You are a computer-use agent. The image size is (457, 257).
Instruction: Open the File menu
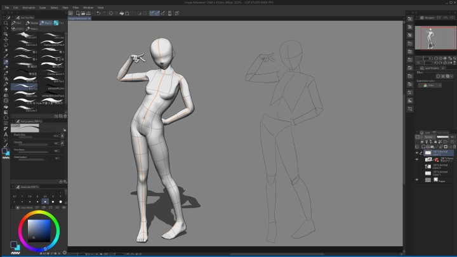(7, 8)
